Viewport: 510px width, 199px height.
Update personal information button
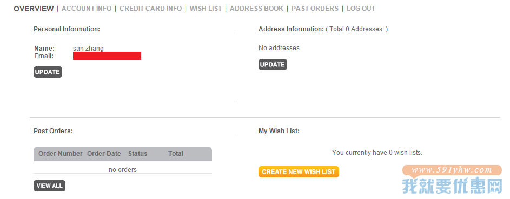pyautogui.click(x=48, y=72)
